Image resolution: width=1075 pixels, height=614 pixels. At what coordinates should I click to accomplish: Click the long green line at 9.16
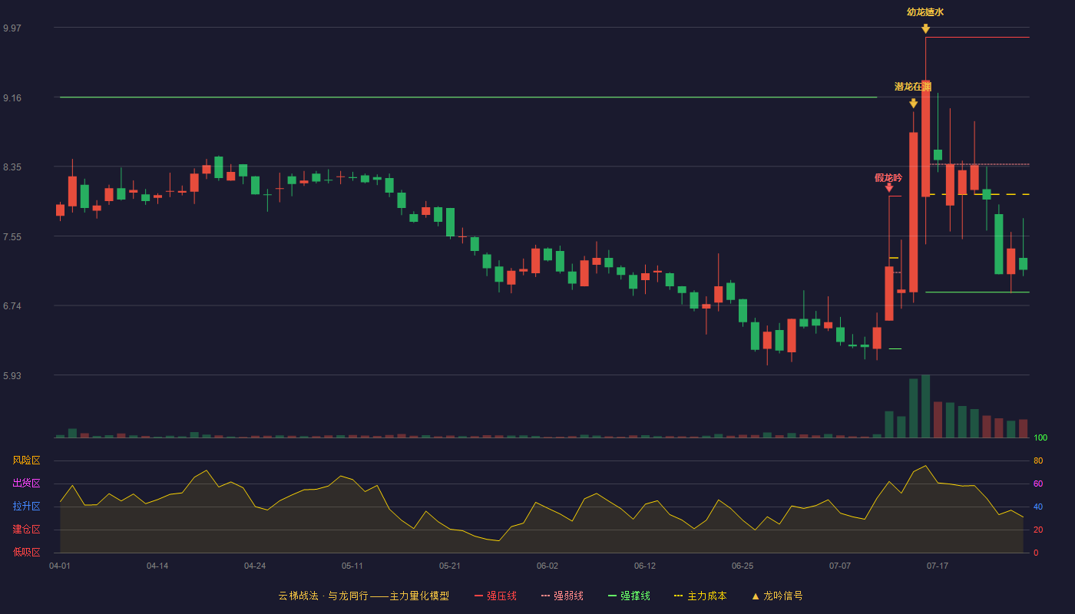click(x=468, y=97)
